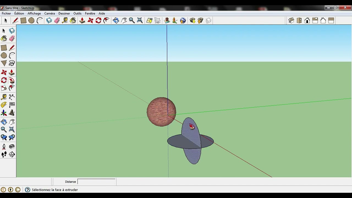Open the Affichage menu
Screen dimensions: 352x198
coord(34,13)
